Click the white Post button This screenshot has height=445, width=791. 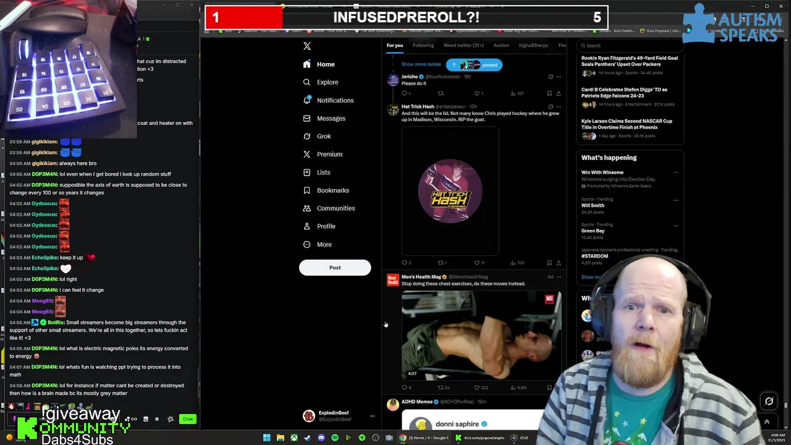[335, 268]
